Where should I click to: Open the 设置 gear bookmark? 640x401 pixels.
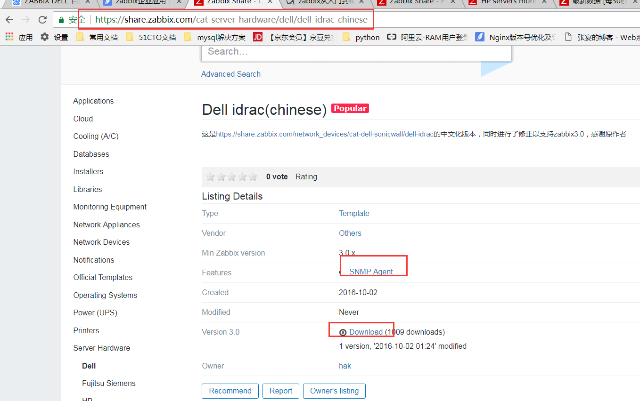click(x=54, y=37)
